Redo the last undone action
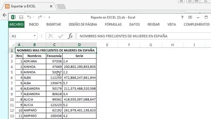Viewport: 211px width, 119px height. [x=40, y=17]
